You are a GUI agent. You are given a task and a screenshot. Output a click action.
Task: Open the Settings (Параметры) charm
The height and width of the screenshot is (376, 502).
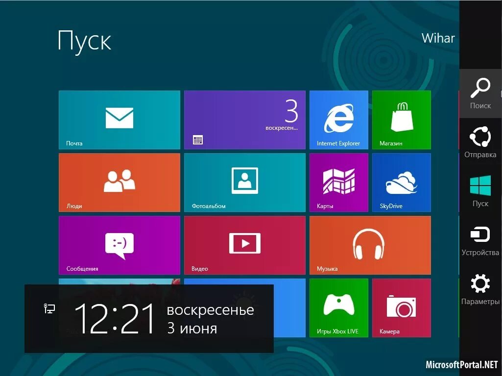480,289
